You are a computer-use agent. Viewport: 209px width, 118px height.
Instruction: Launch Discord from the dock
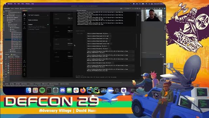(62, 90)
